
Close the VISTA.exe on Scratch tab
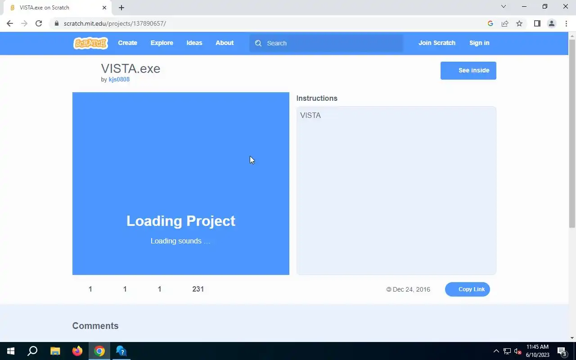[x=104, y=8]
